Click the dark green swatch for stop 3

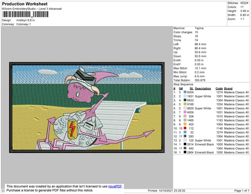click(x=185, y=100)
